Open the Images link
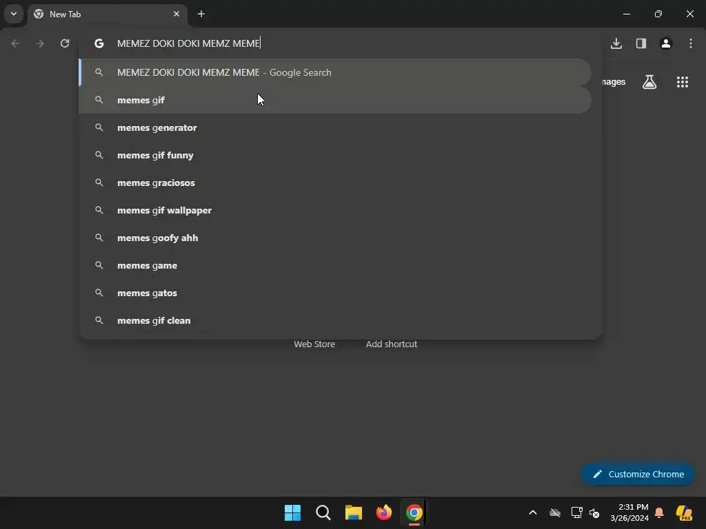The height and width of the screenshot is (529, 706). [x=614, y=82]
